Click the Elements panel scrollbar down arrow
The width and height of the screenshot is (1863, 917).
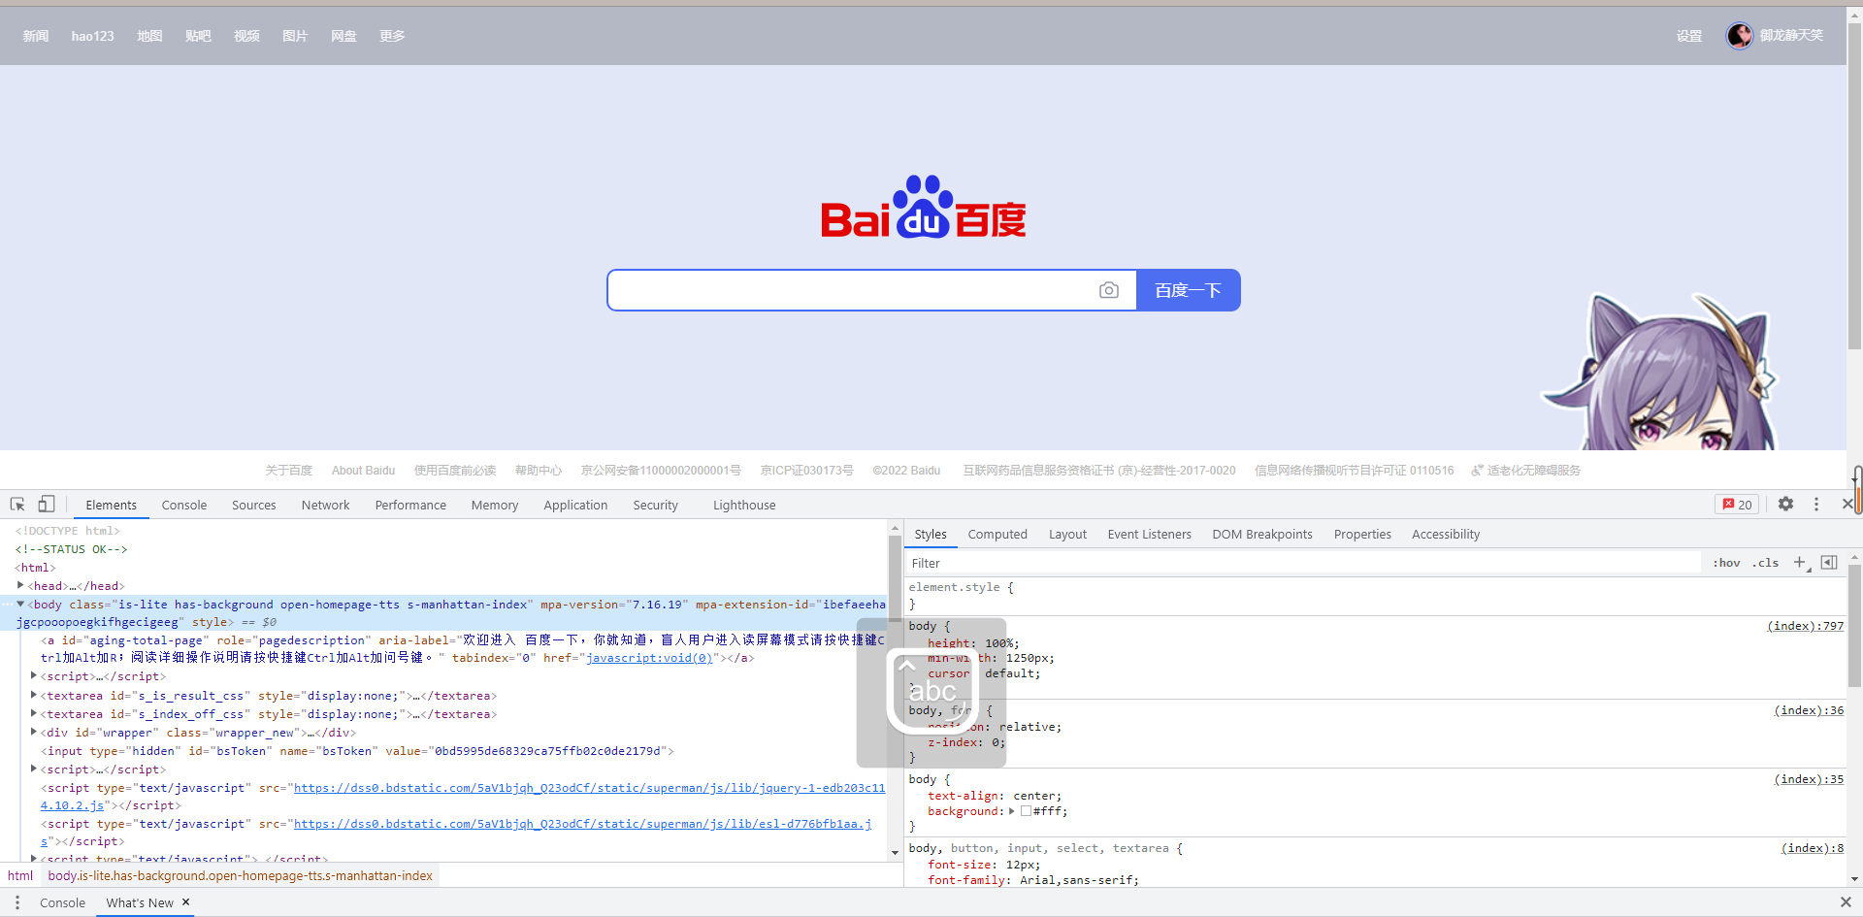(895, 853)
